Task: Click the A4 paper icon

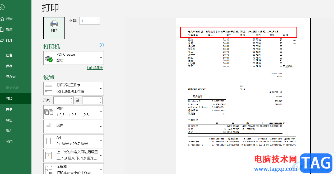Action: click(x=49, y=141)
